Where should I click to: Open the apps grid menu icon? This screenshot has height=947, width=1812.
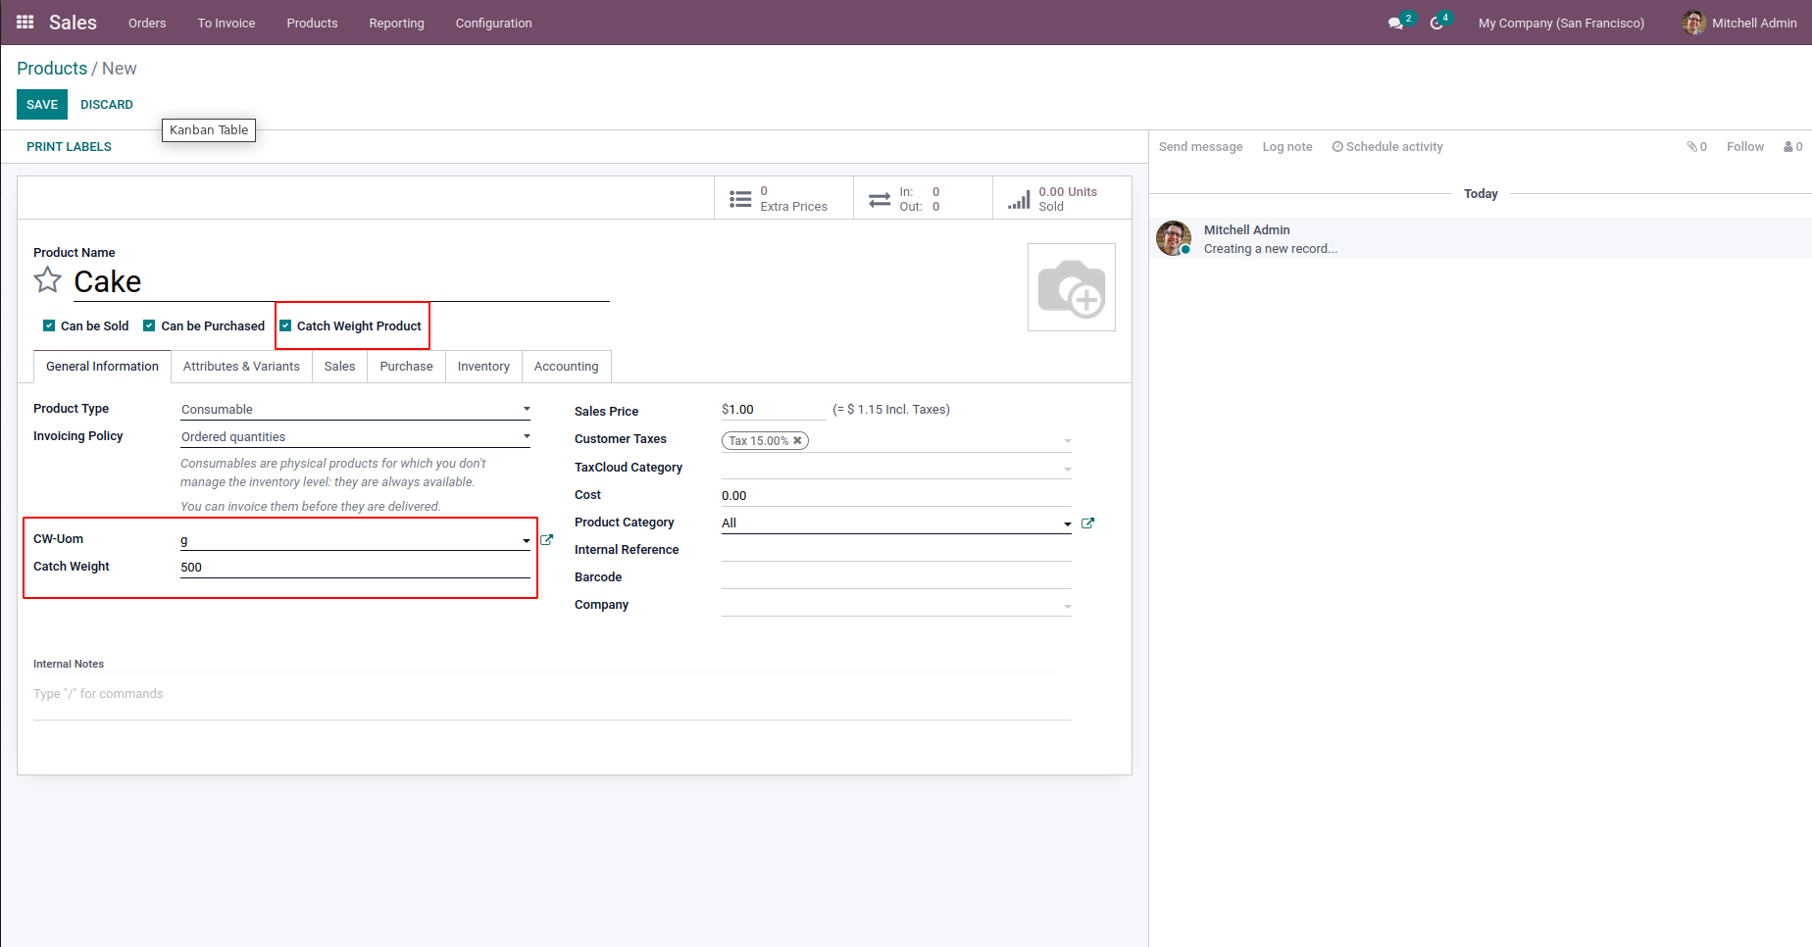point(25,23)
